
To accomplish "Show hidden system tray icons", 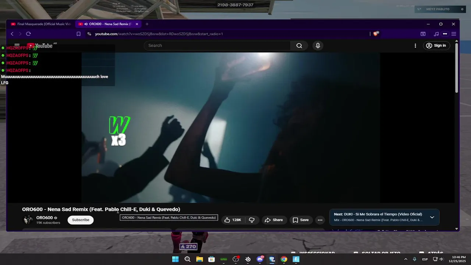I will [406, 259].
